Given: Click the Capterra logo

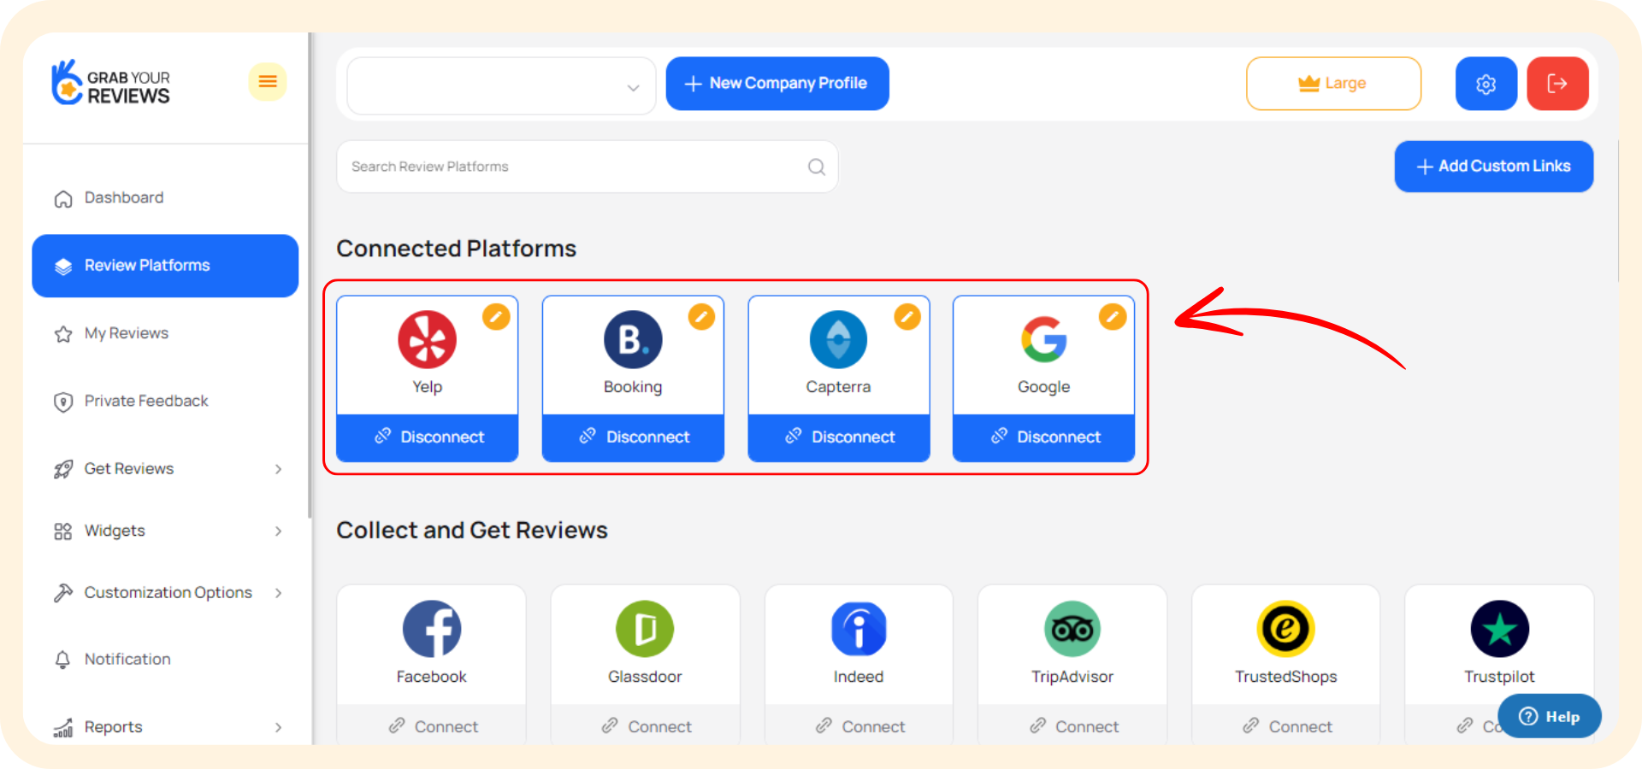Looking at the screenshot, I should 838,339.
